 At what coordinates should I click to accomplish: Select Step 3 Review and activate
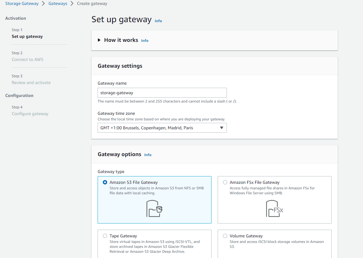(x=31, y=83)
